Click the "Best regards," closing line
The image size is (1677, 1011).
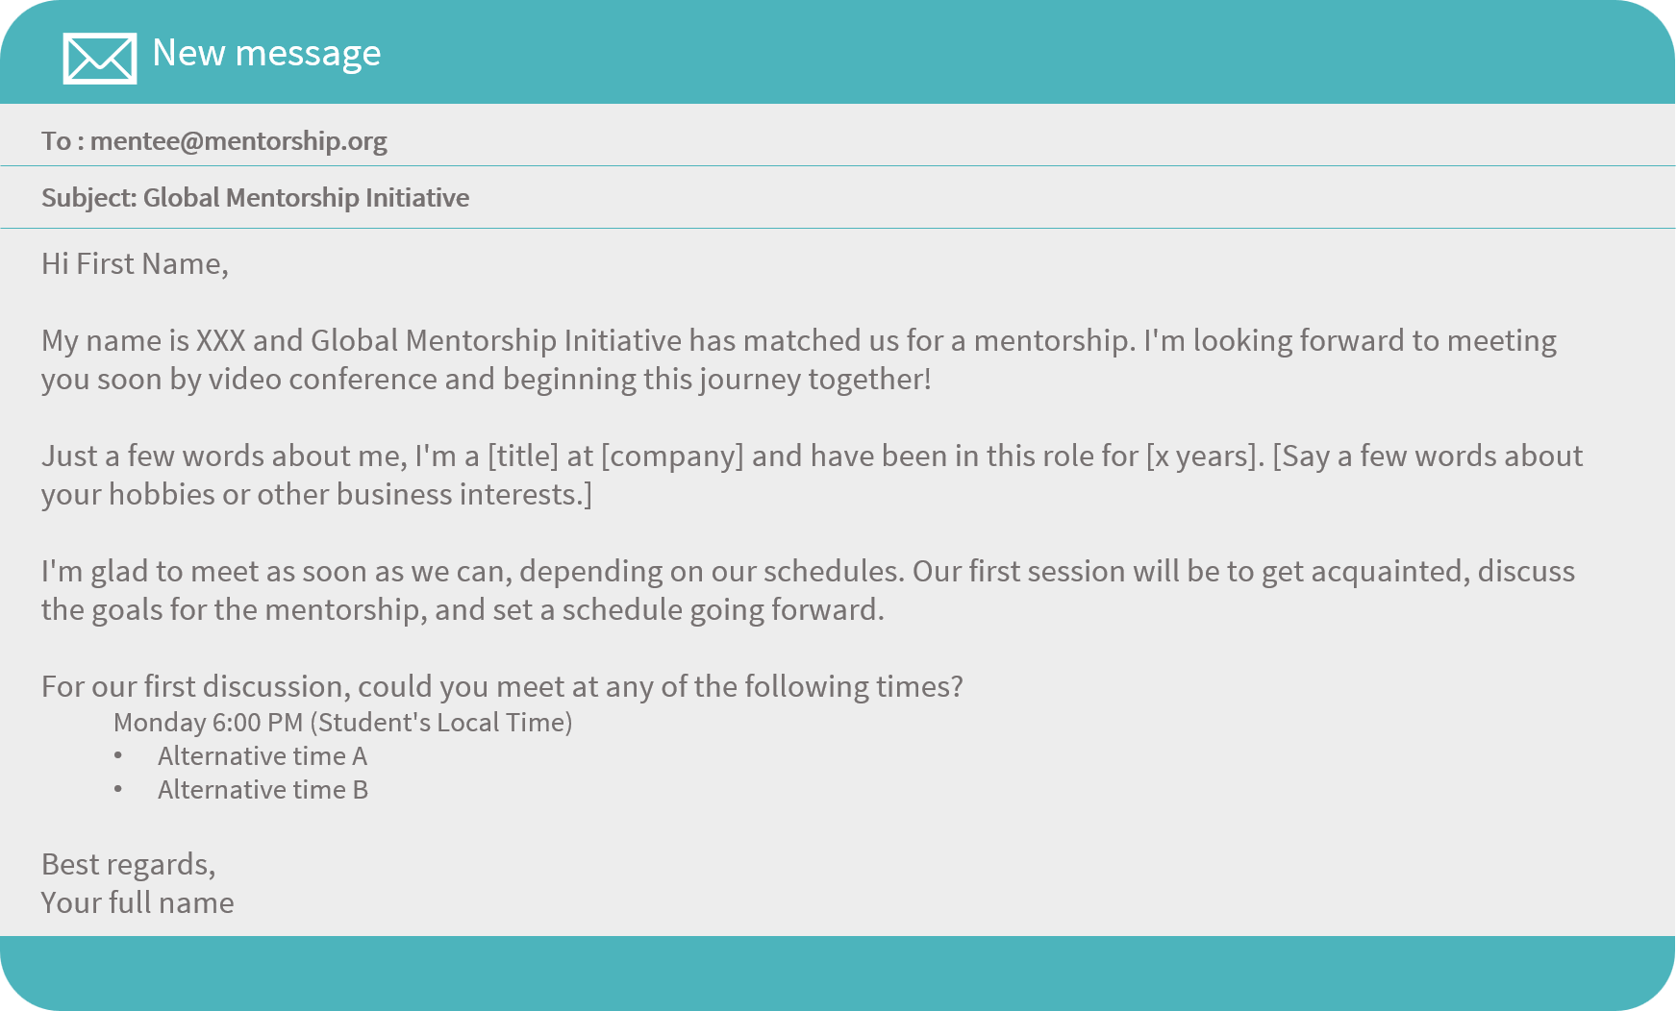coord(128,865)
